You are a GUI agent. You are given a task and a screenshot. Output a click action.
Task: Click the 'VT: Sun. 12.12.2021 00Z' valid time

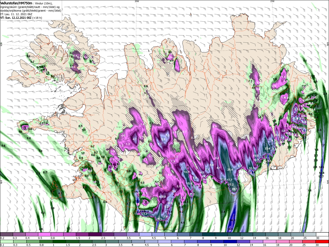16,18
